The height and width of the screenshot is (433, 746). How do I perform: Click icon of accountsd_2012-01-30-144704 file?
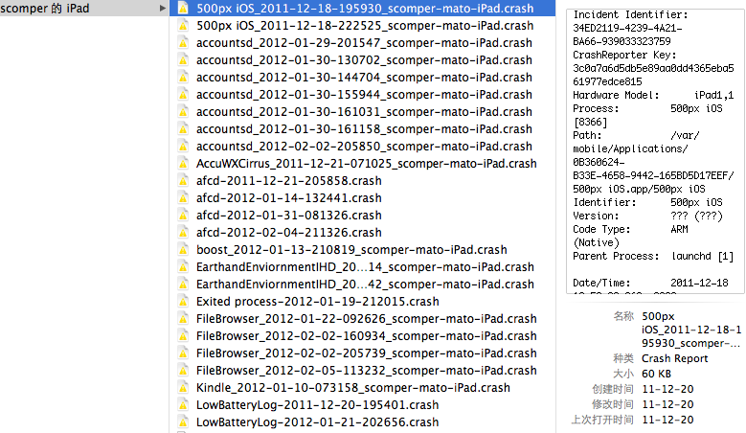pyautogui.click(x=183, y=77)
